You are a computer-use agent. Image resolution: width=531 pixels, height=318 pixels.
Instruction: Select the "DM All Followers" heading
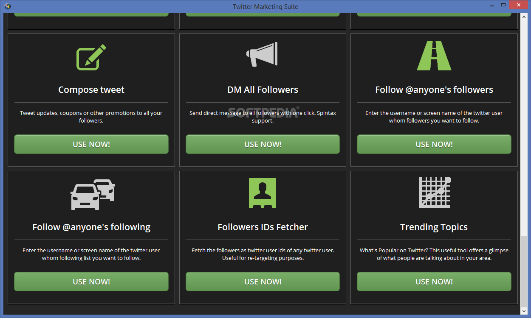(263, 90)
